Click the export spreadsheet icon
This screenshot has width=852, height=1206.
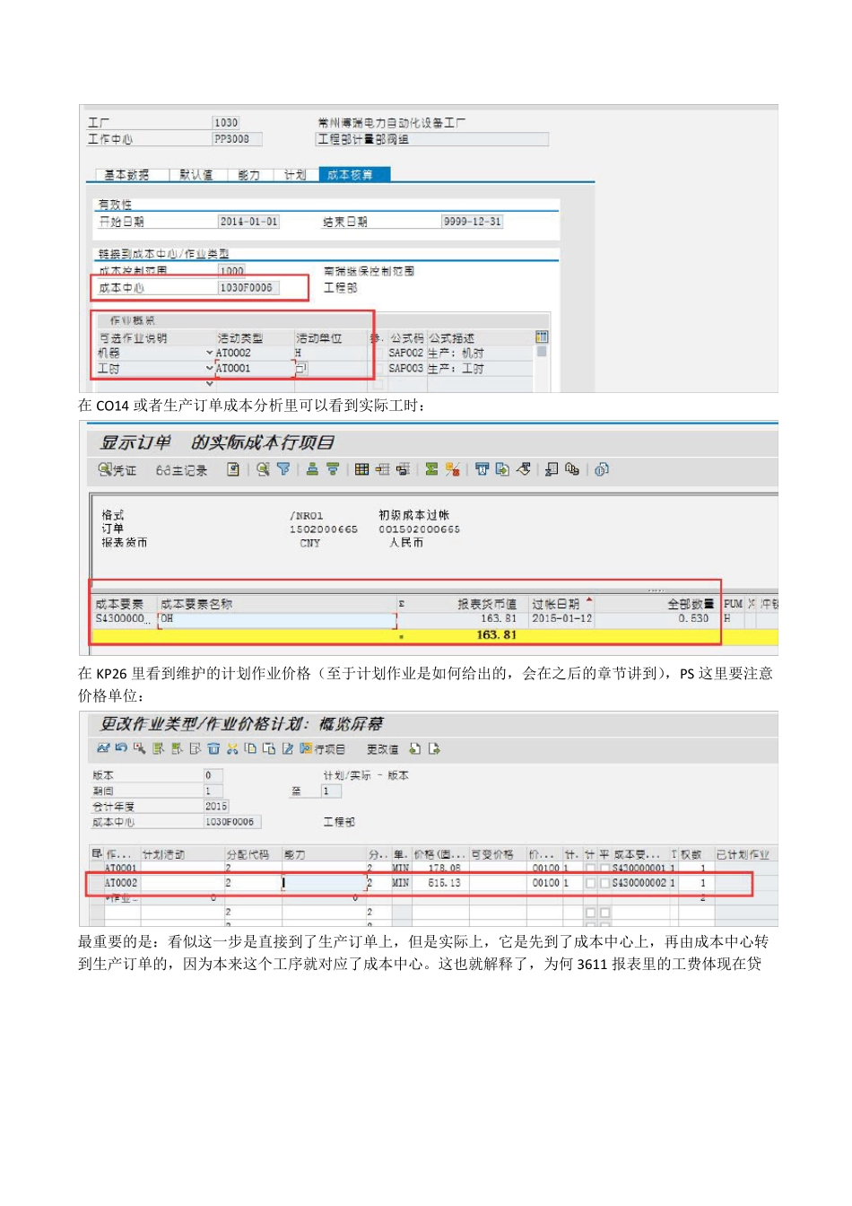(x=502, y=469)
